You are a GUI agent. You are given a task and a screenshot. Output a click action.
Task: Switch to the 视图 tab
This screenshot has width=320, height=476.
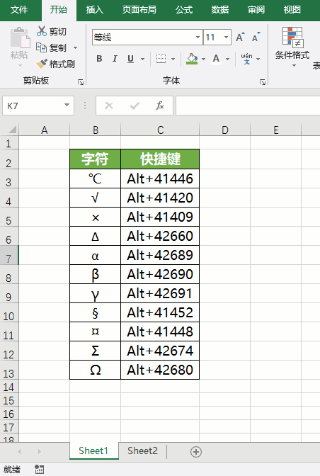click(292, 10)
